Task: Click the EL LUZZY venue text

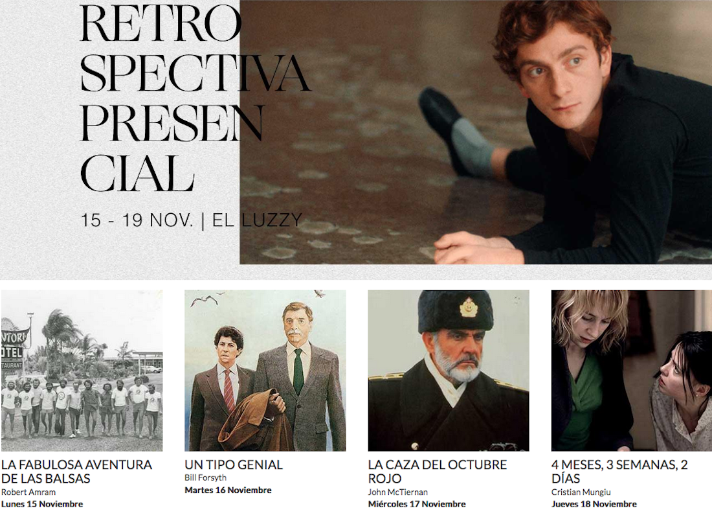Action: pyautogui.click(x=257, y=220)
